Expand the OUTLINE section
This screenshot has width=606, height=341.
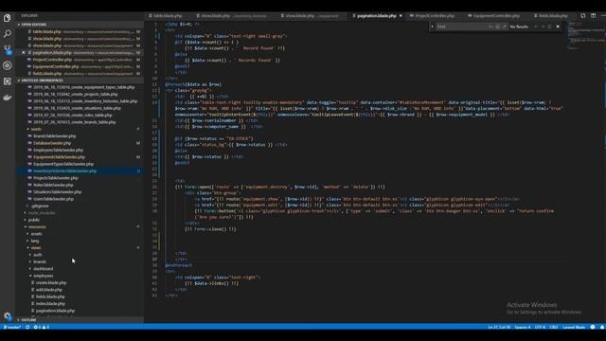[x=80, y=320]
